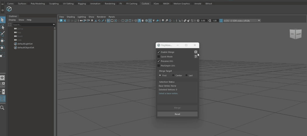This screenshot has height=136, width=307.
Task: Toggle the viewport grid display icon
Action: [108, 21]
